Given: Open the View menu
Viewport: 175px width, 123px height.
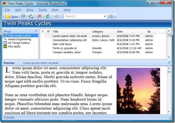Looking at the screenshot, I should point(30,10).
